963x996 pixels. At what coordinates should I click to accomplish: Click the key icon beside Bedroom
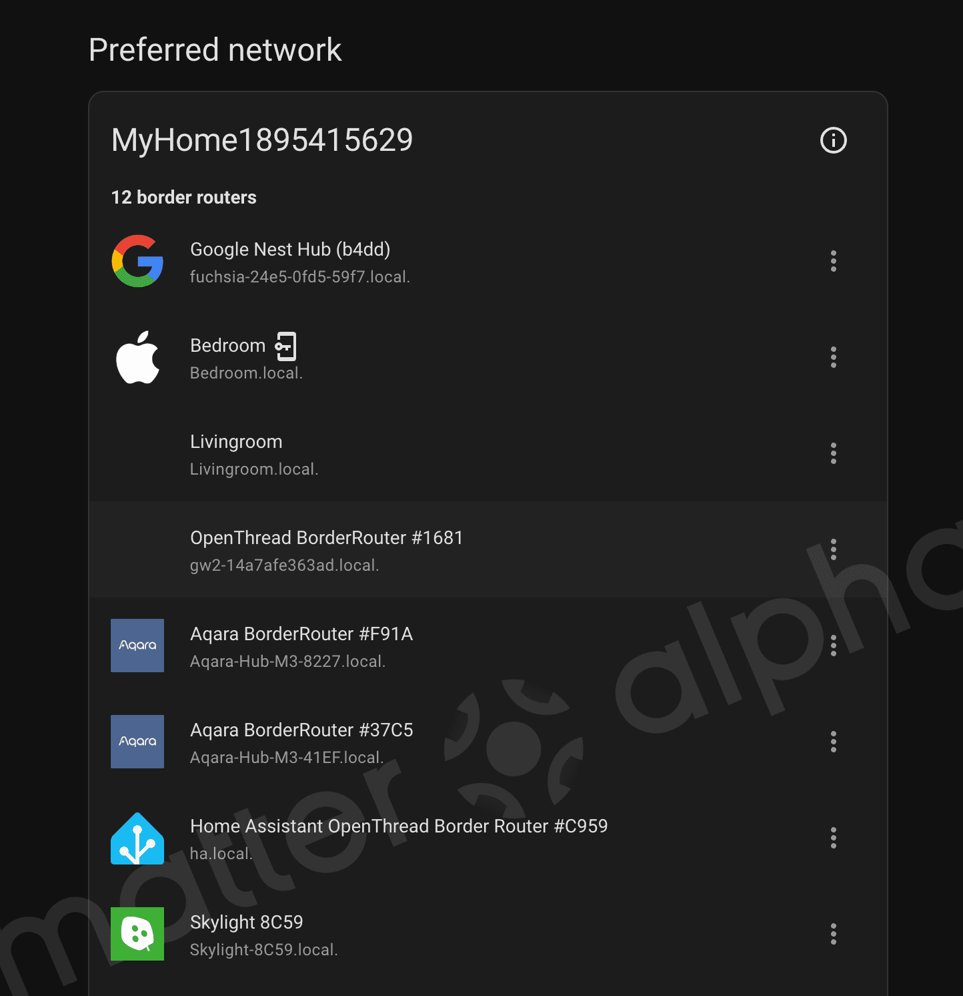click(285, 346)
